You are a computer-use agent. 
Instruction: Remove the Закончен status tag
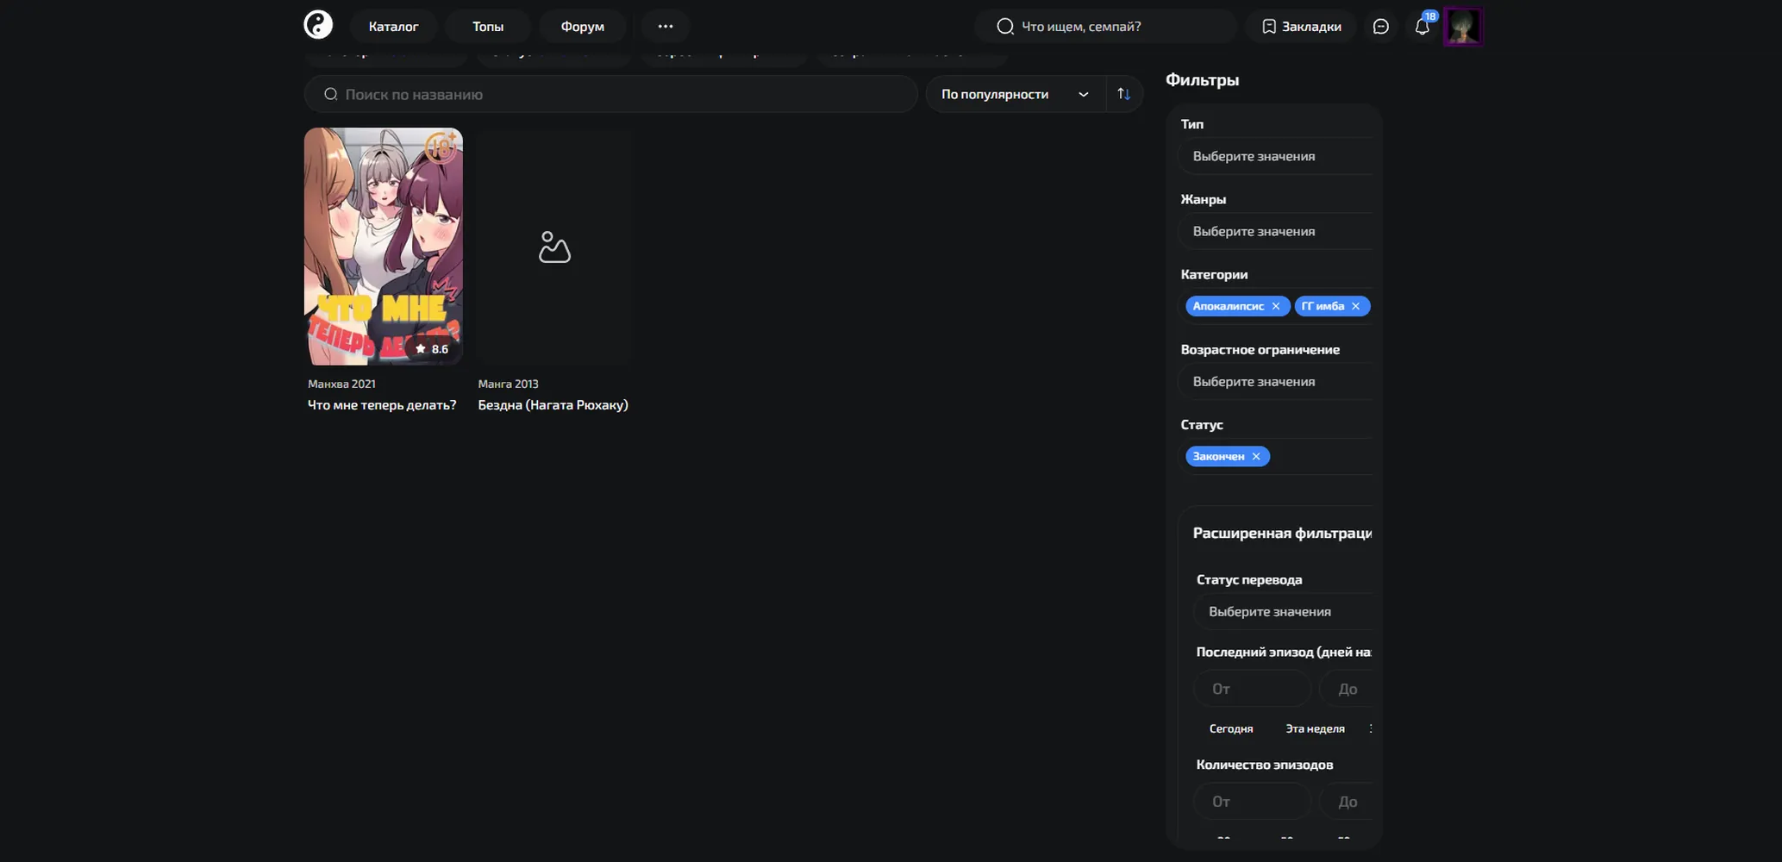(1256, 456)
